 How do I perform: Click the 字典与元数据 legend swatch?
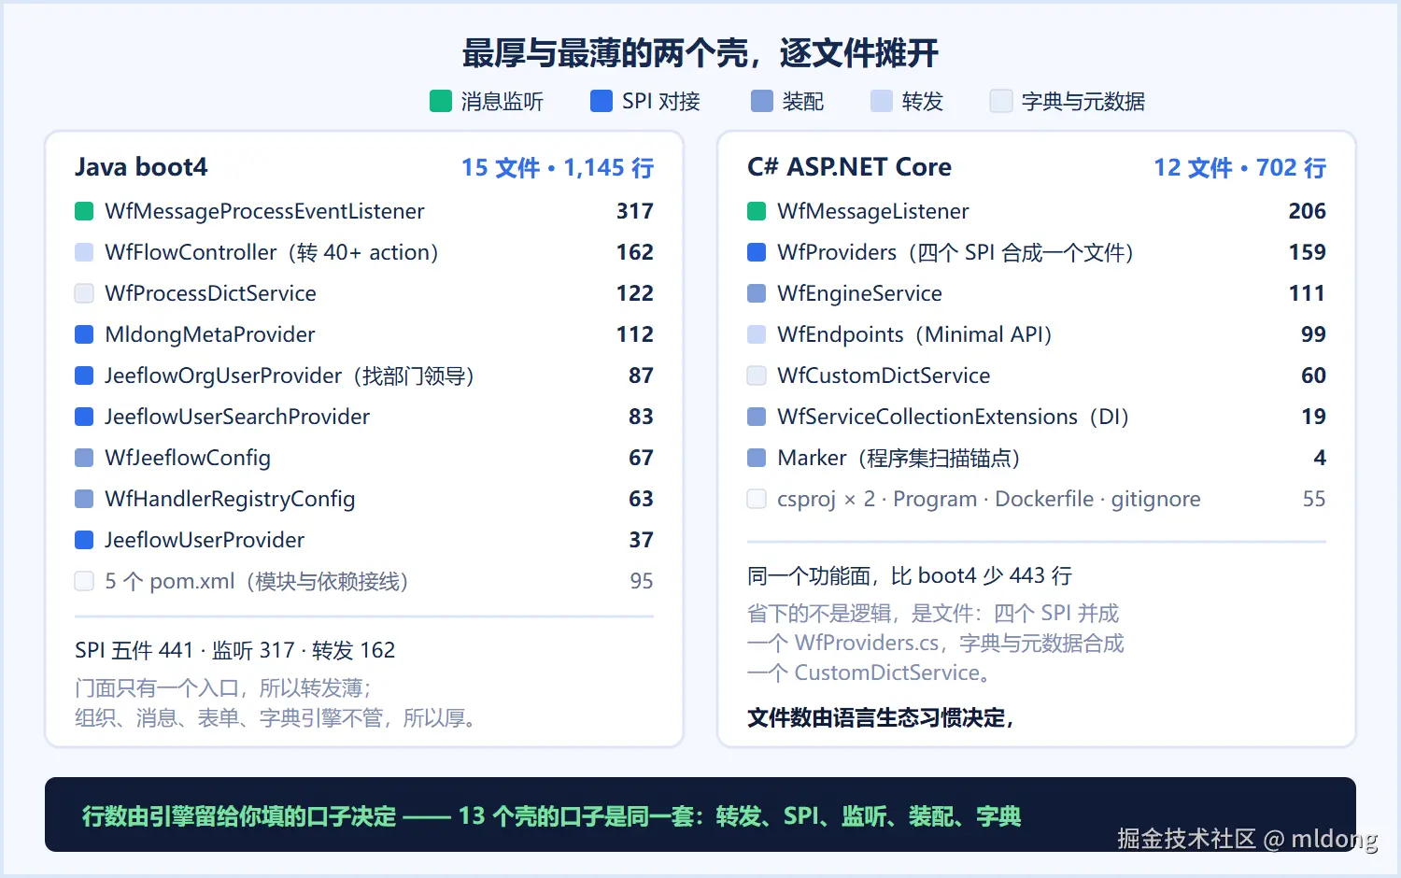(1001, 101)
